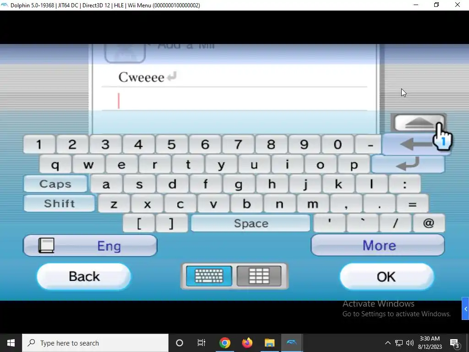Tap the 4 key
This screenshot has height=352, width=469.
(138, 144)
